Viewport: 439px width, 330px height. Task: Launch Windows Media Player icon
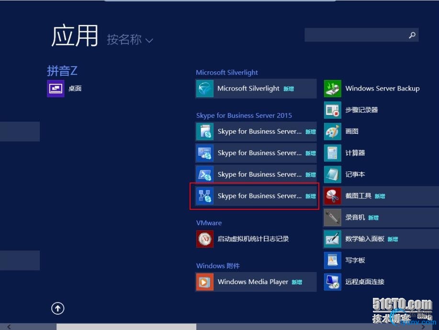tap(205, 282)
